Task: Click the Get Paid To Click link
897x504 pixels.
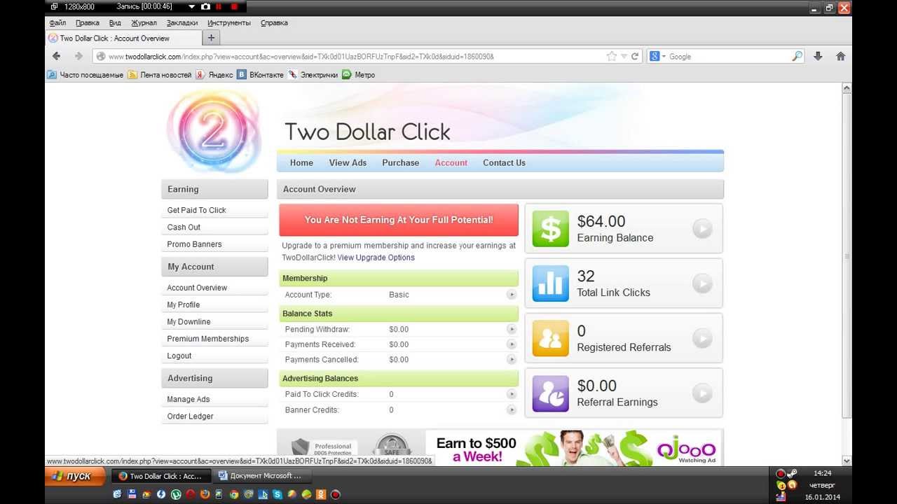Action: click(x=196, y=210)
